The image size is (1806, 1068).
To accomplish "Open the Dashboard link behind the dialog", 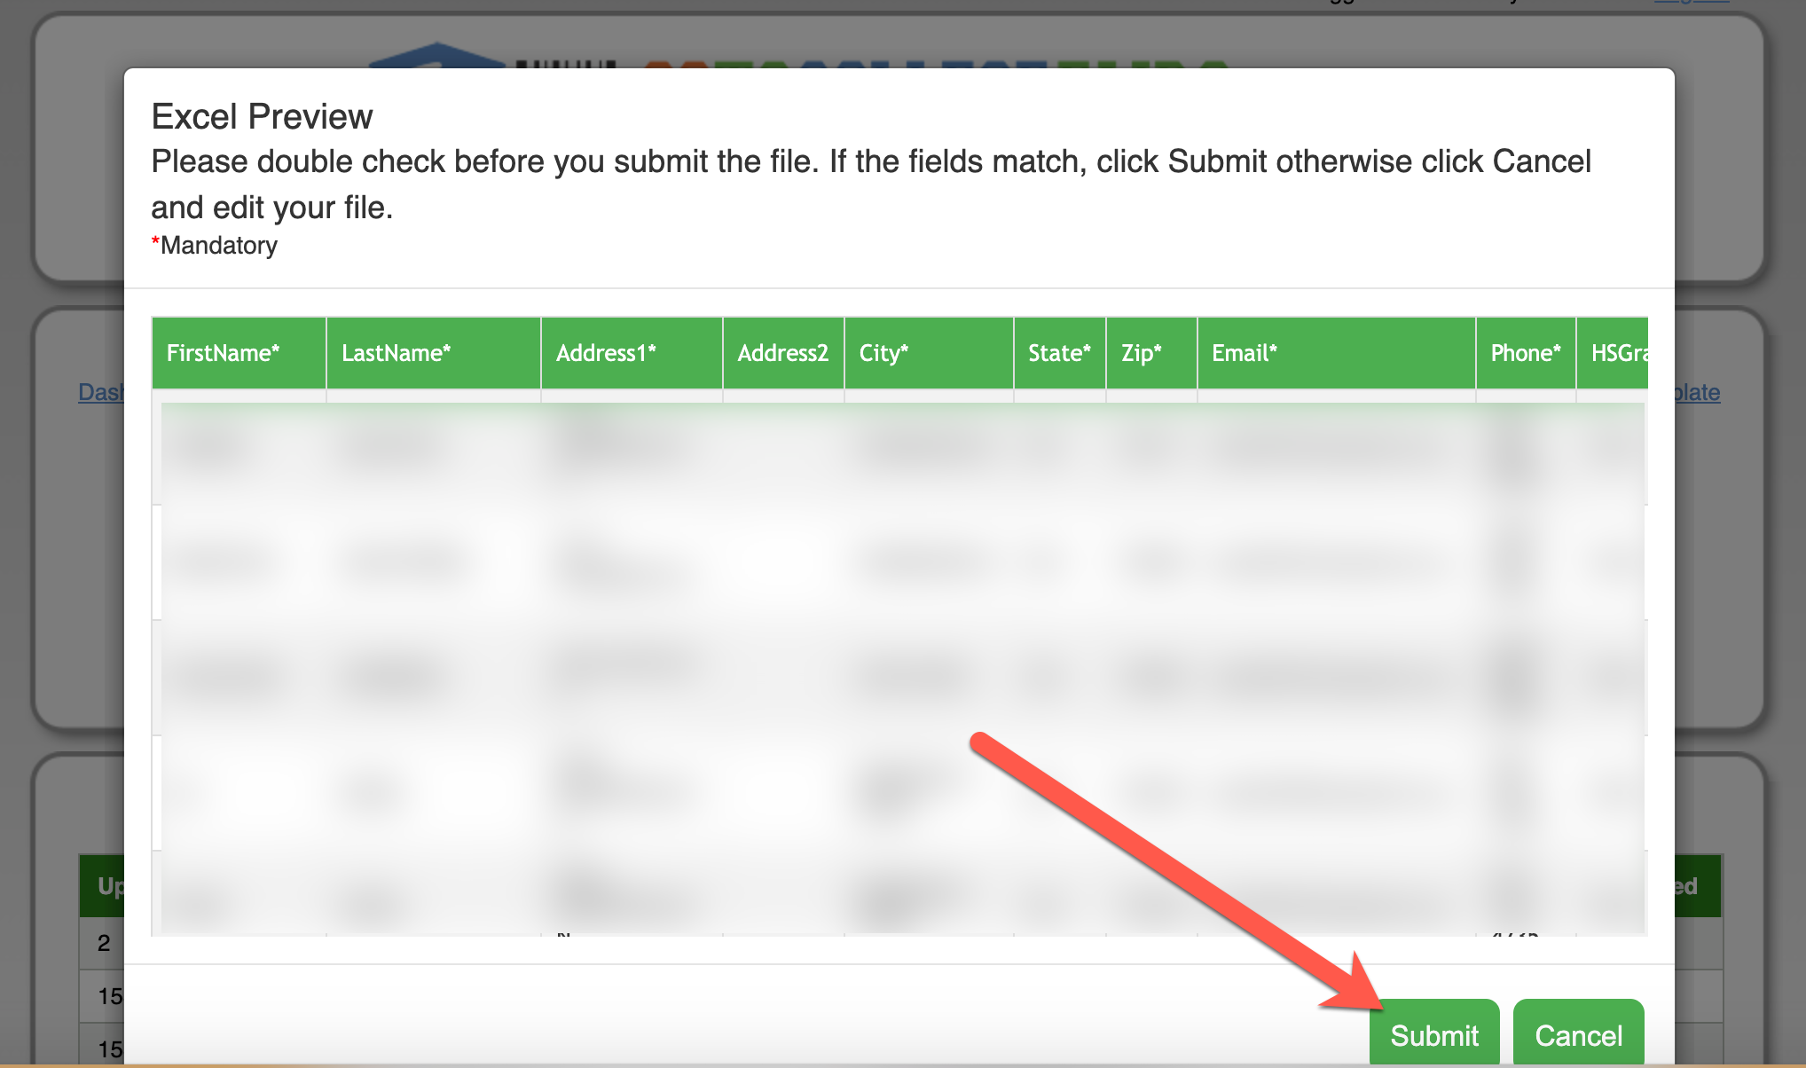I will [100, 392].
